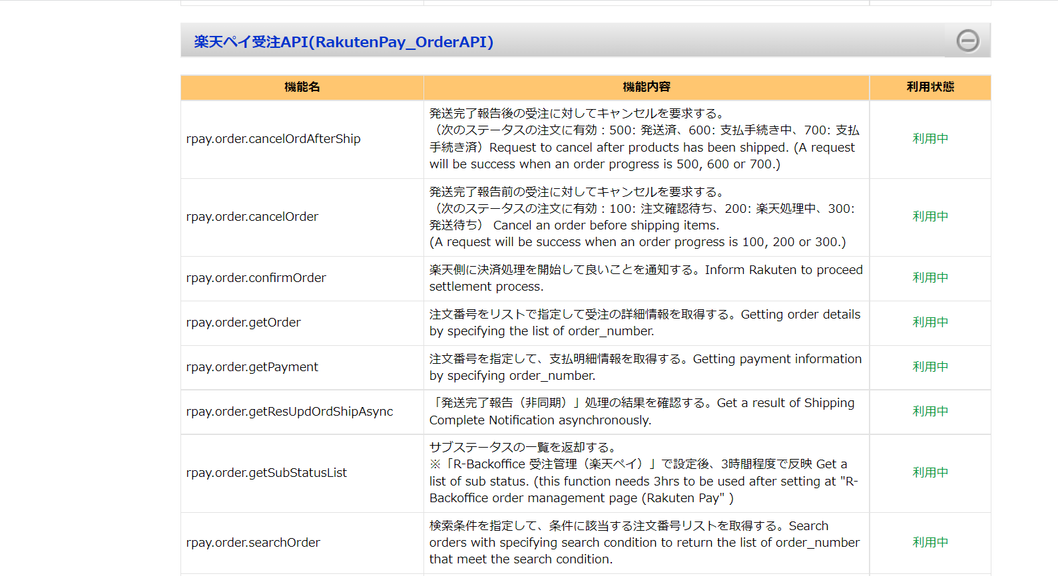Select the 利用状態 column header

(x=930, y=87)
